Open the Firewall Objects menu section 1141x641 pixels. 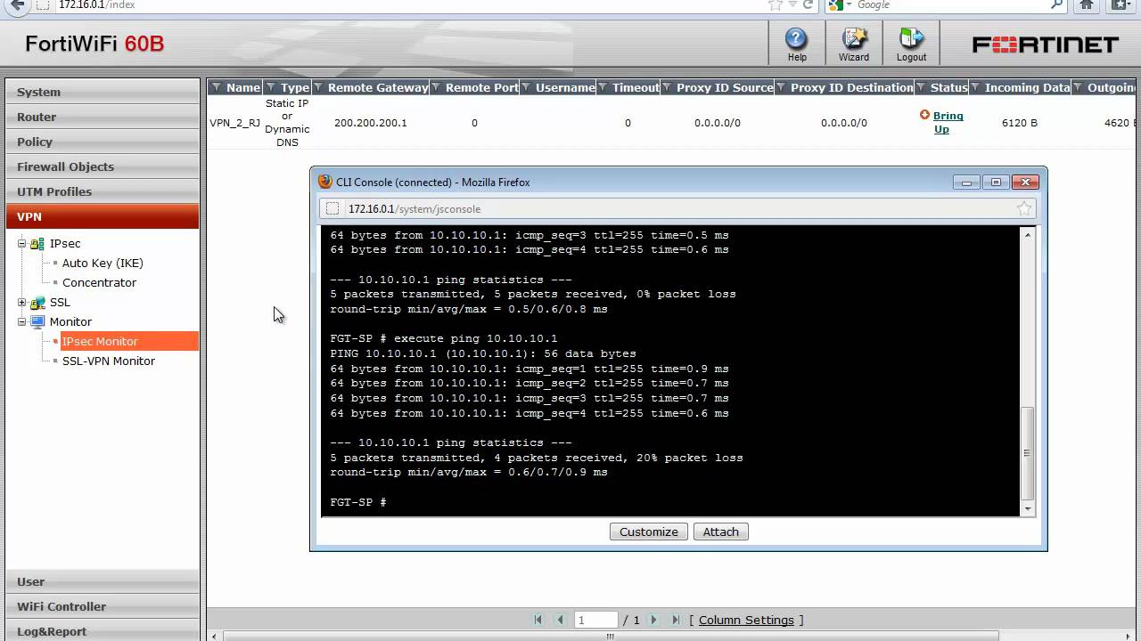click(103, 166)
